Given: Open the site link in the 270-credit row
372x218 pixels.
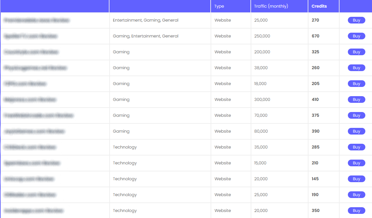Looking at the screenshot, I should coord(37,20).
